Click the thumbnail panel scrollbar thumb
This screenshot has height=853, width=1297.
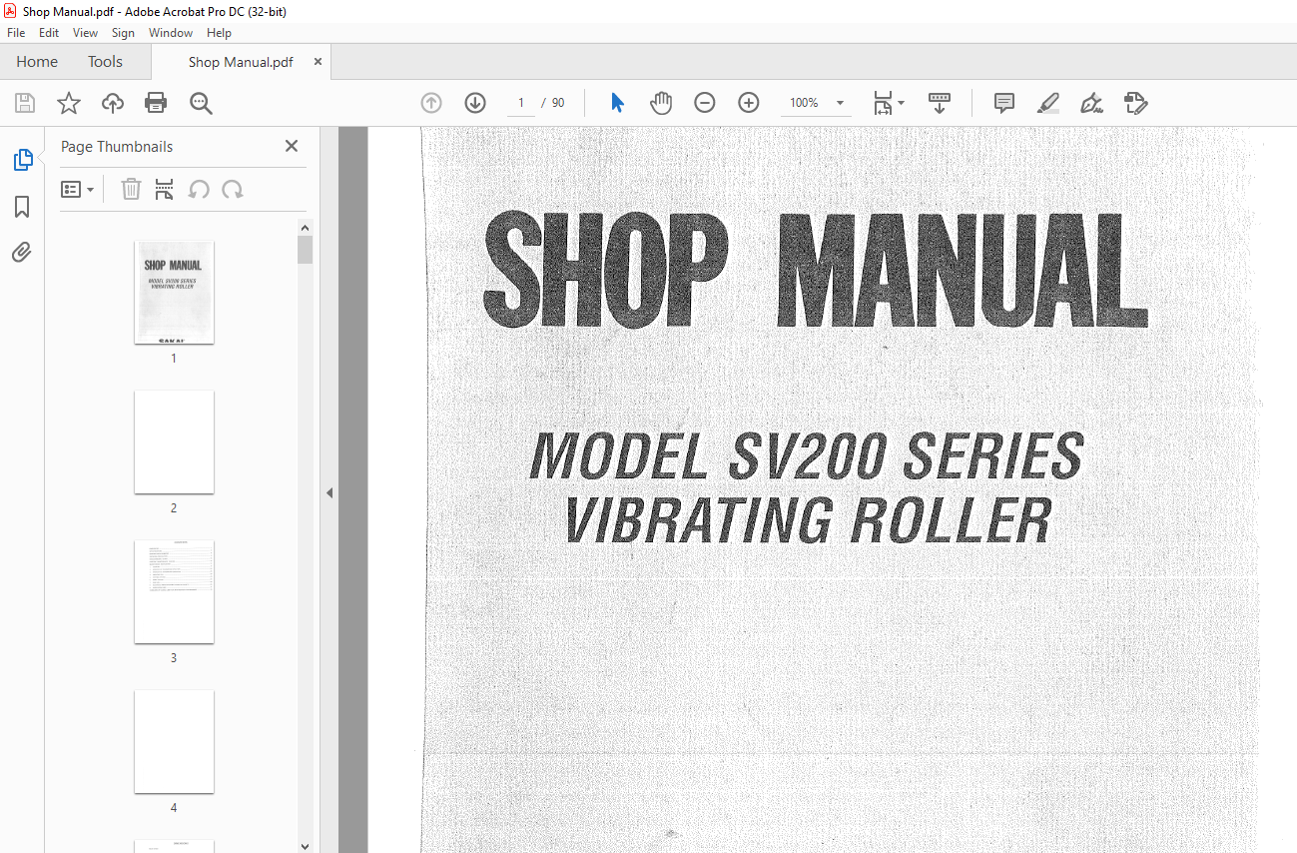coord(306,250)
